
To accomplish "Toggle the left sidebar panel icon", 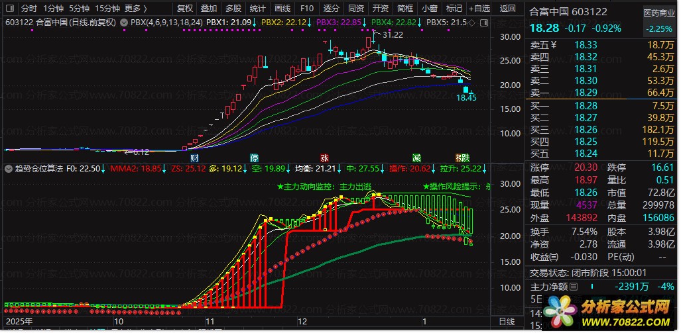I will [11, 8].
